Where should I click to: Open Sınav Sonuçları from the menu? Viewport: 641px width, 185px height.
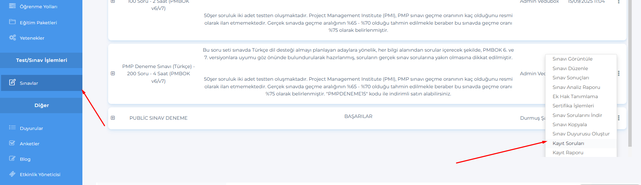571,78
